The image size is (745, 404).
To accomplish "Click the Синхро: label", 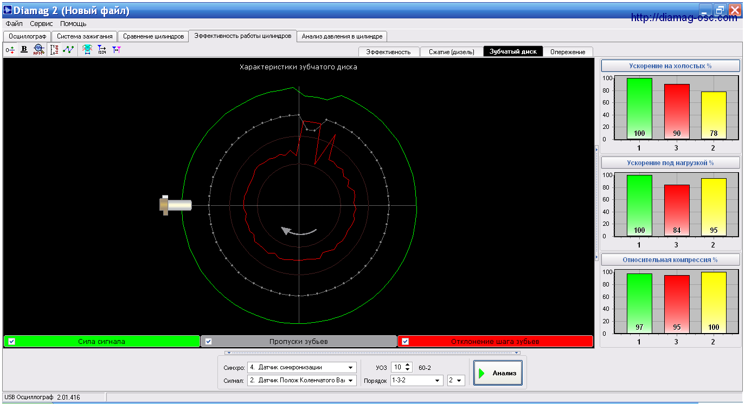I will (x=234, y=368).
